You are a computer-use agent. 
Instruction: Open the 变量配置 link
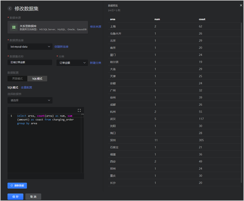26,87
